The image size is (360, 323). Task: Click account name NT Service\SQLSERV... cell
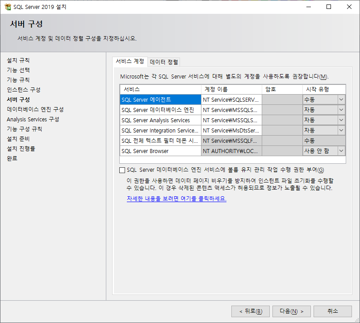coord(231,99)
